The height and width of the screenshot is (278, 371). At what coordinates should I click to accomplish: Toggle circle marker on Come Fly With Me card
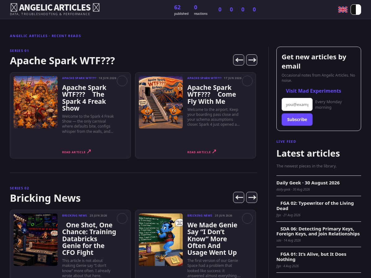247,81
